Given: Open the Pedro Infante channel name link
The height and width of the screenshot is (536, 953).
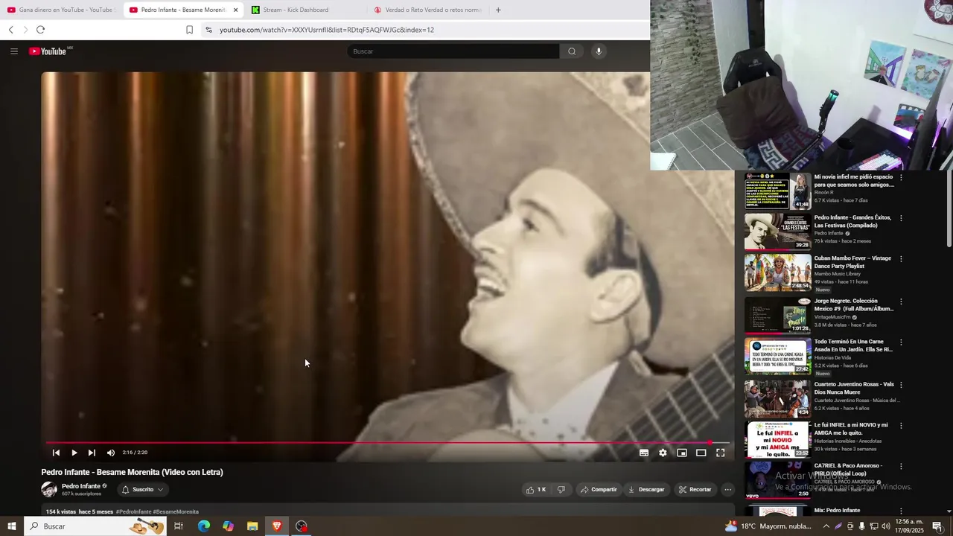Looking at the screenshot, I should (x=80, y=486).
